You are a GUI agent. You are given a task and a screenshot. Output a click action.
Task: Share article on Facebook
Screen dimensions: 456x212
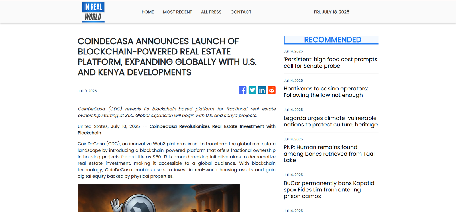point(242,90)
